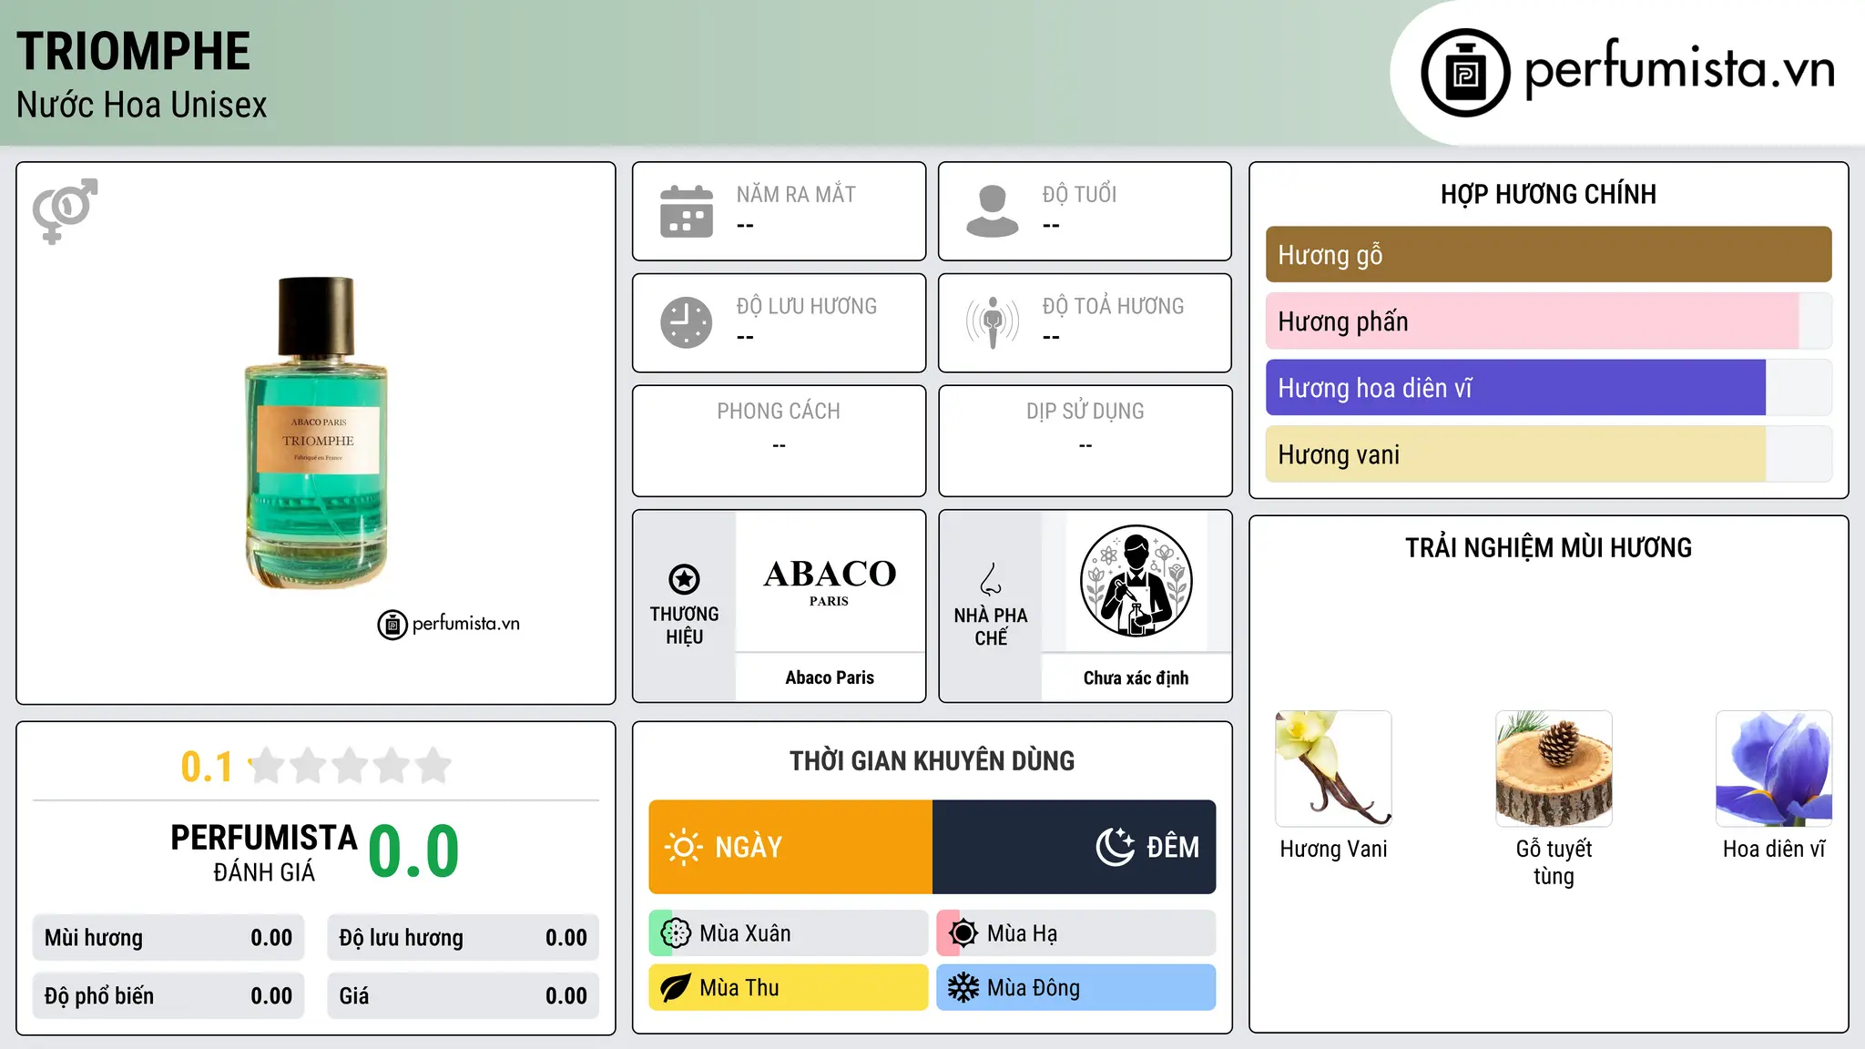Click the flower icon for Mùa Xuân
The height and width of the screenshot is (1049, 1865).
click(x=676, y=933)
